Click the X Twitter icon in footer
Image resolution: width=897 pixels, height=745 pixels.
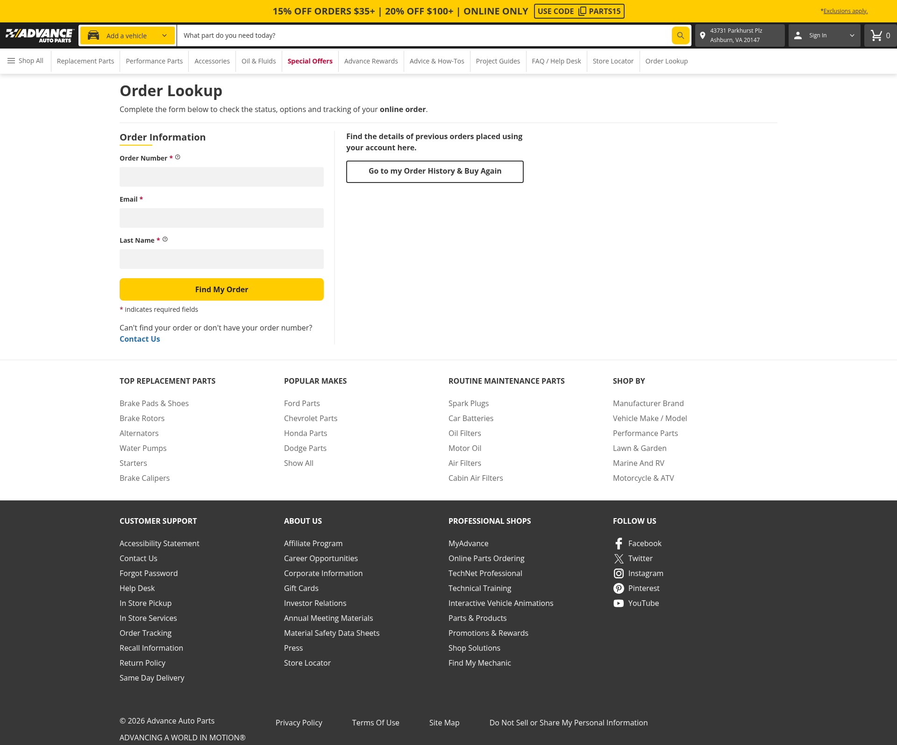[x=619, y=558]
